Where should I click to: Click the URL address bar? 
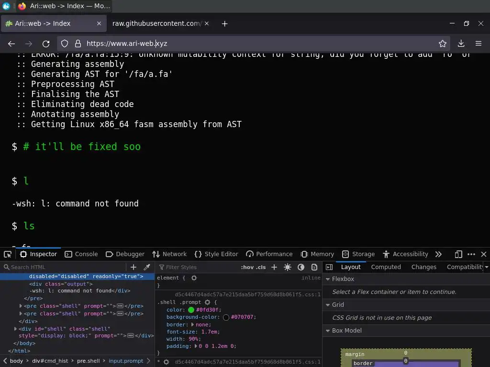pyautogui.click(x=253, y=43)
